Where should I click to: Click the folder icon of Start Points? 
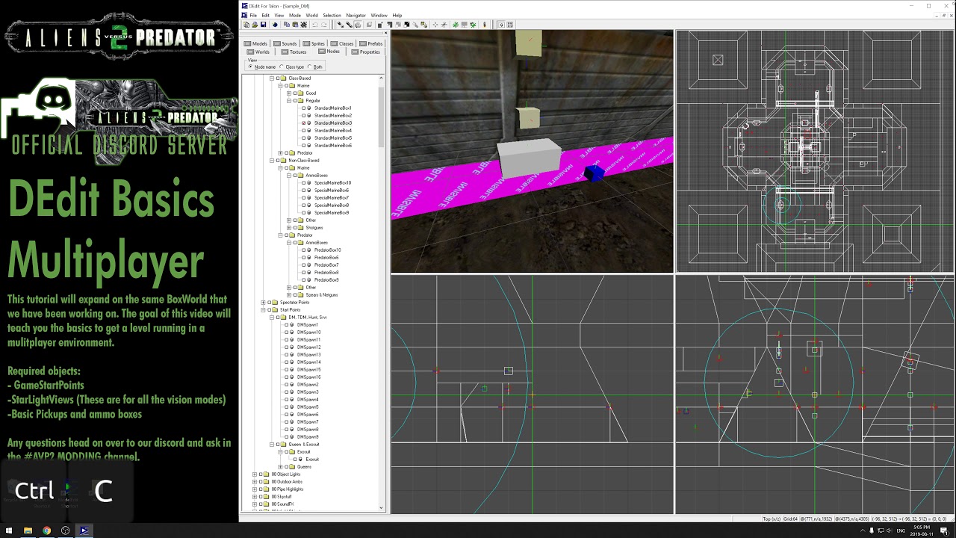point(274,309)
